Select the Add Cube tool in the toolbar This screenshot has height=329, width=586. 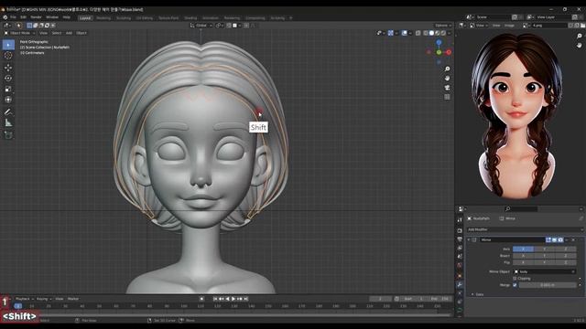[8, 134]
